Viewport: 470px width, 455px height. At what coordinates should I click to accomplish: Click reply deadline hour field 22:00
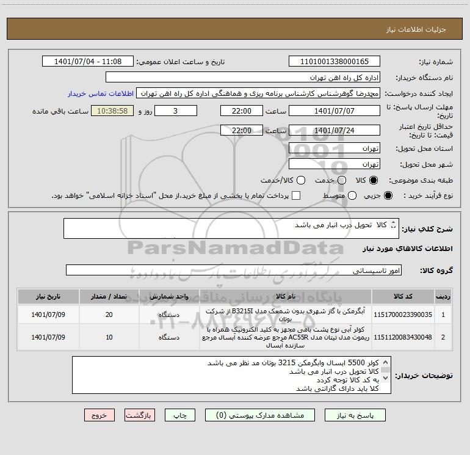(x=242, y=111)
